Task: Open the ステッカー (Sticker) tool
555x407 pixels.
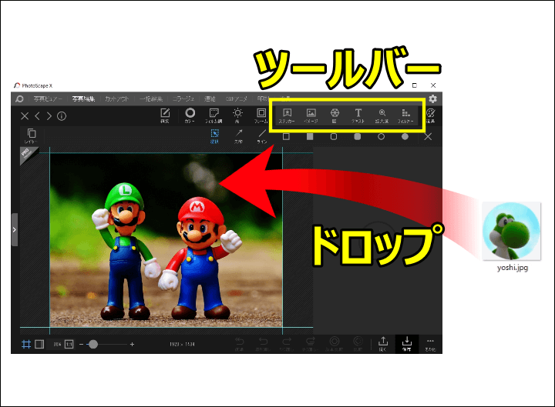Action: 287,115
